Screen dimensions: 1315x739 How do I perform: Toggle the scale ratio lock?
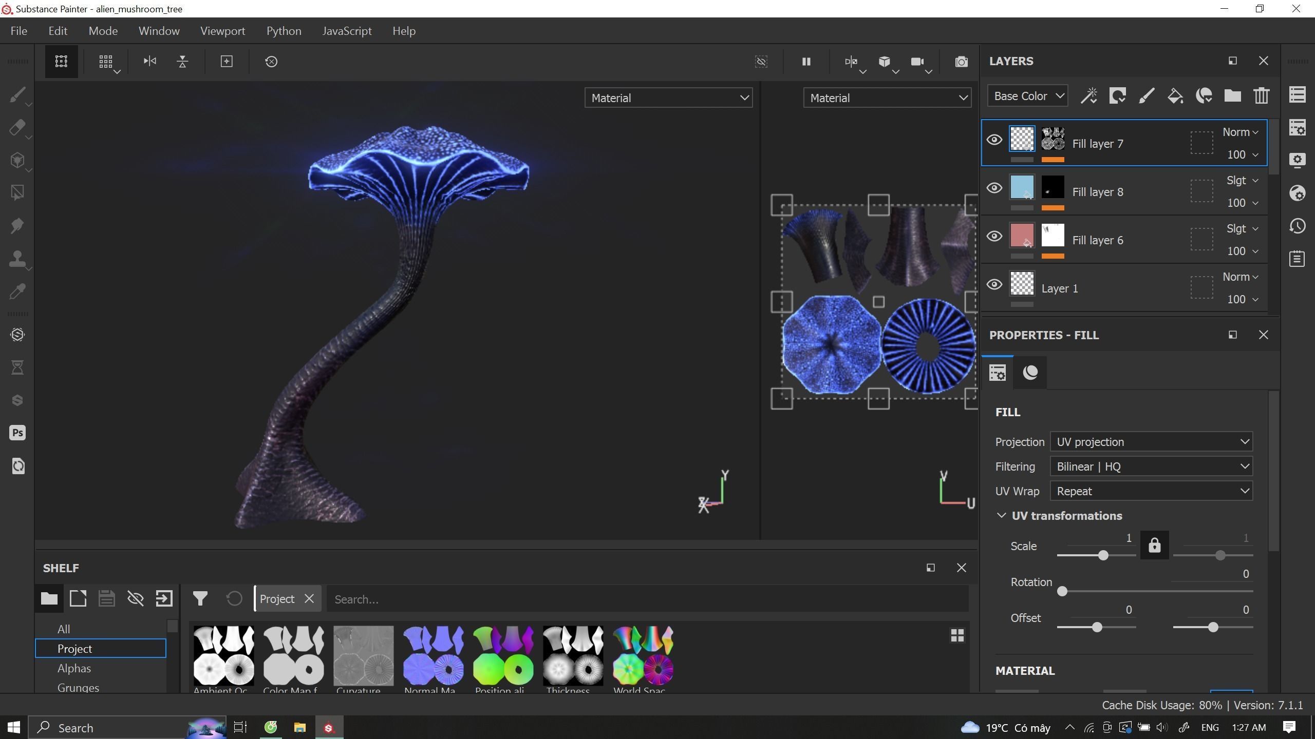[1154, 545]
